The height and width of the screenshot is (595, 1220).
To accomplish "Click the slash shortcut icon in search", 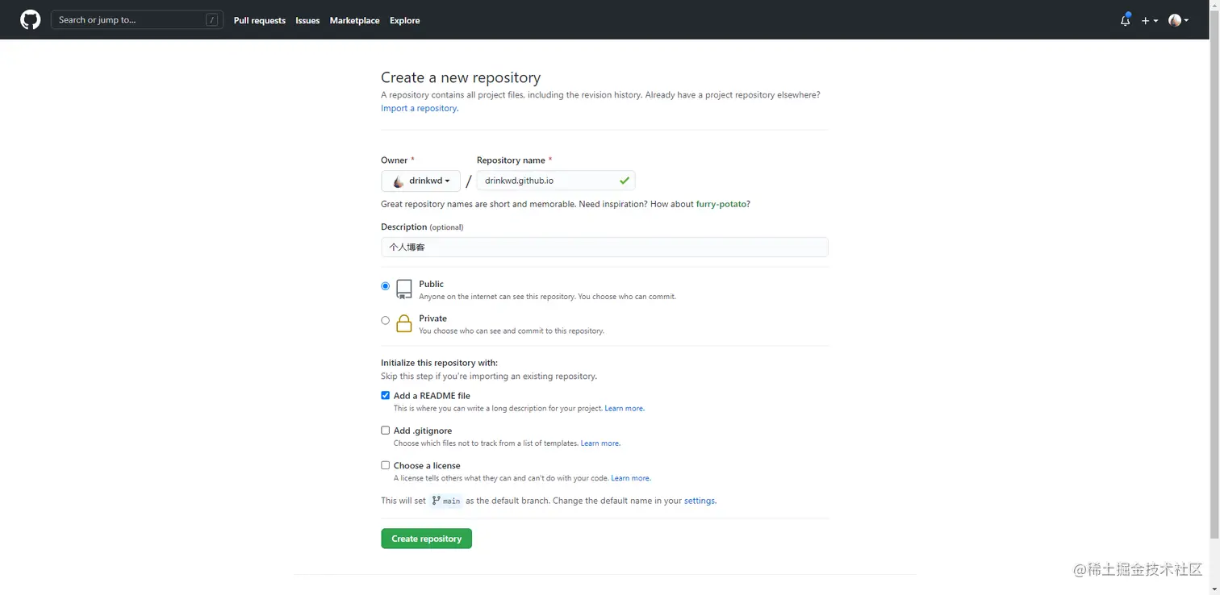I will 211,20.
